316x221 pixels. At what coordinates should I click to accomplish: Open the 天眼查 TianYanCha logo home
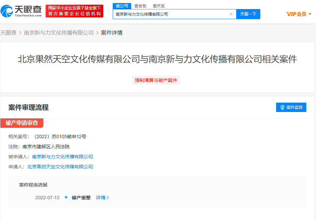[x=21, y=11]
